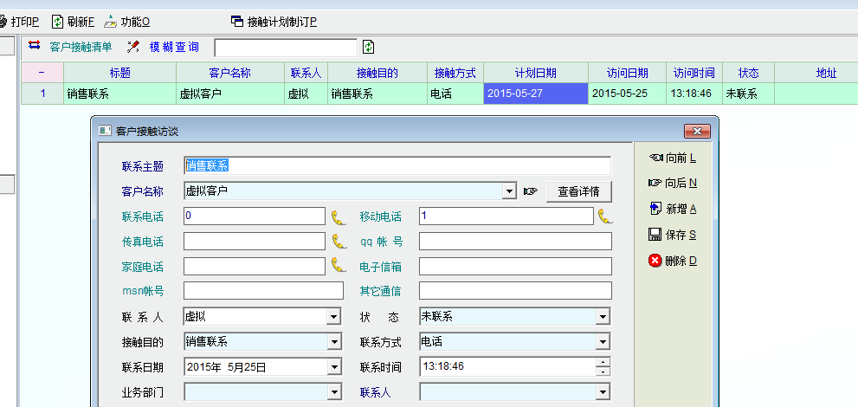The width and height of the screenshot is (858, 407).
Task: Go to previous record with 向前
Action: click(x=673, y=158)
